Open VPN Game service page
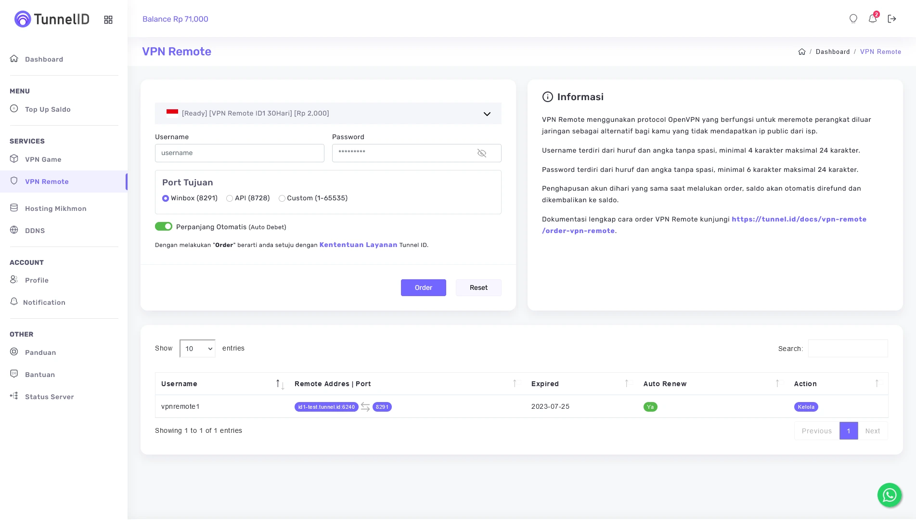This screenshot has width=916, height=520. click(43, 159)
